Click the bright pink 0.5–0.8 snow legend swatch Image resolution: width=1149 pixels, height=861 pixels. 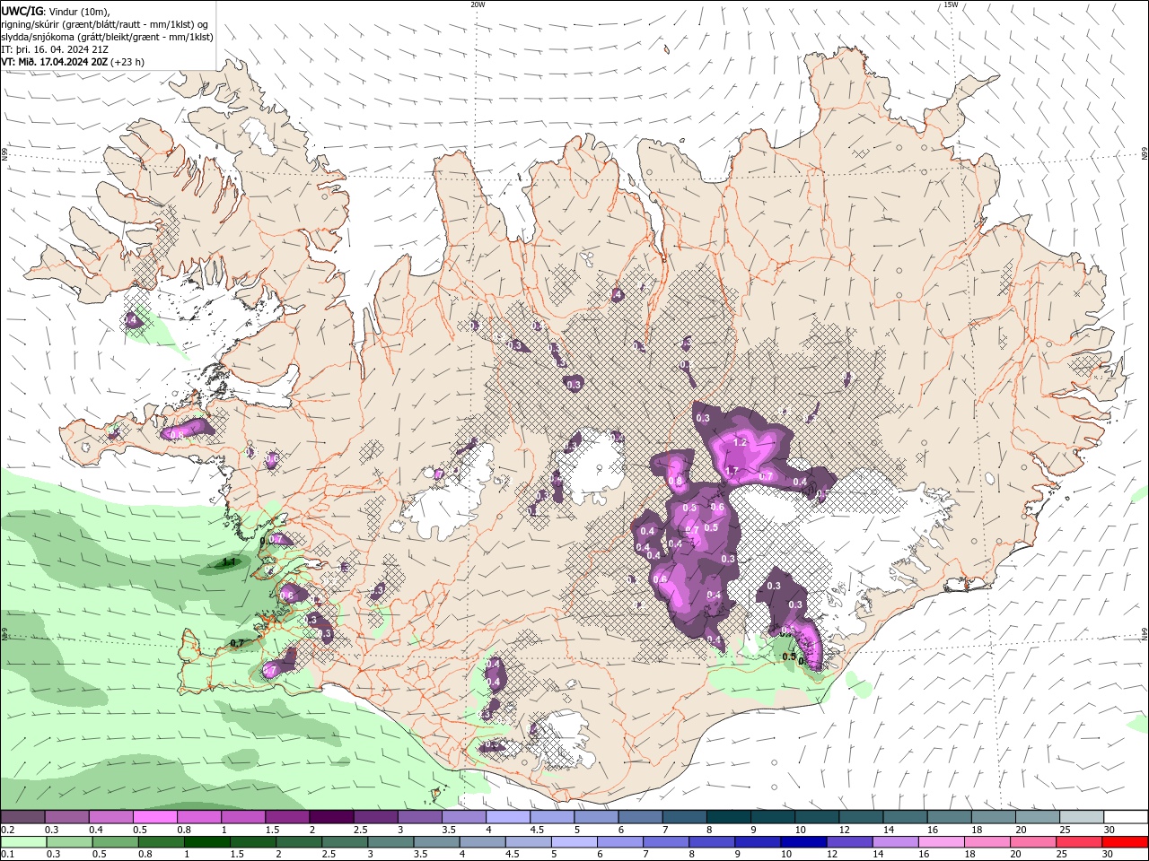point(154,817)
